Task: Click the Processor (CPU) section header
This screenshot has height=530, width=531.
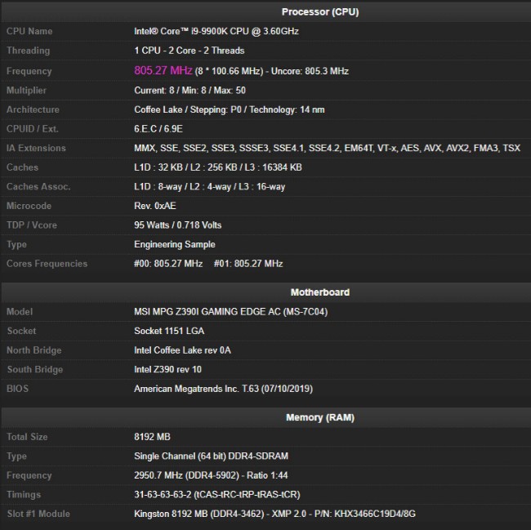Action: [x=319, y=11]
